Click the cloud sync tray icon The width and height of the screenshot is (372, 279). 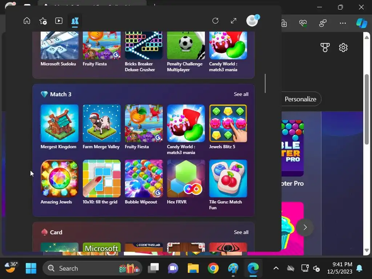click(291, 268)
